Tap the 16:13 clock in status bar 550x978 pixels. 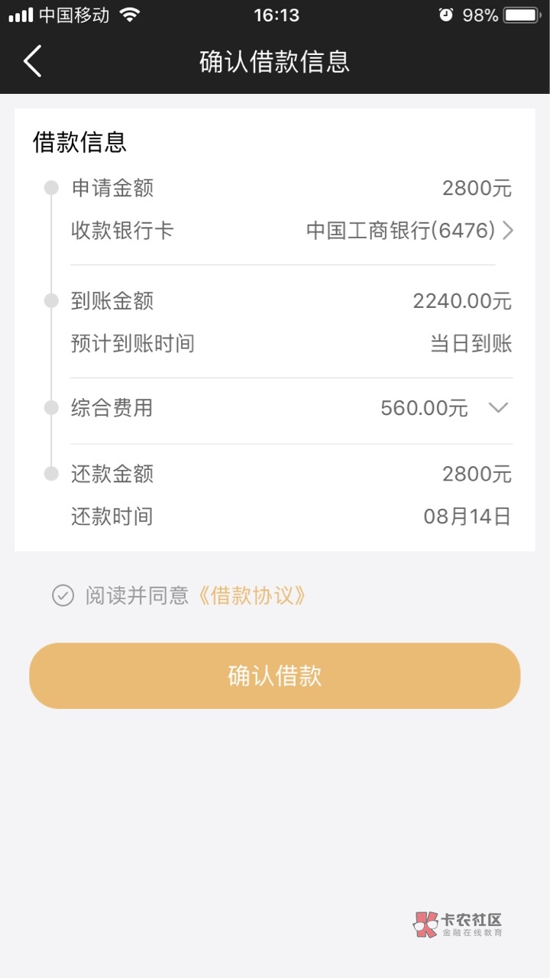[277, 15]
